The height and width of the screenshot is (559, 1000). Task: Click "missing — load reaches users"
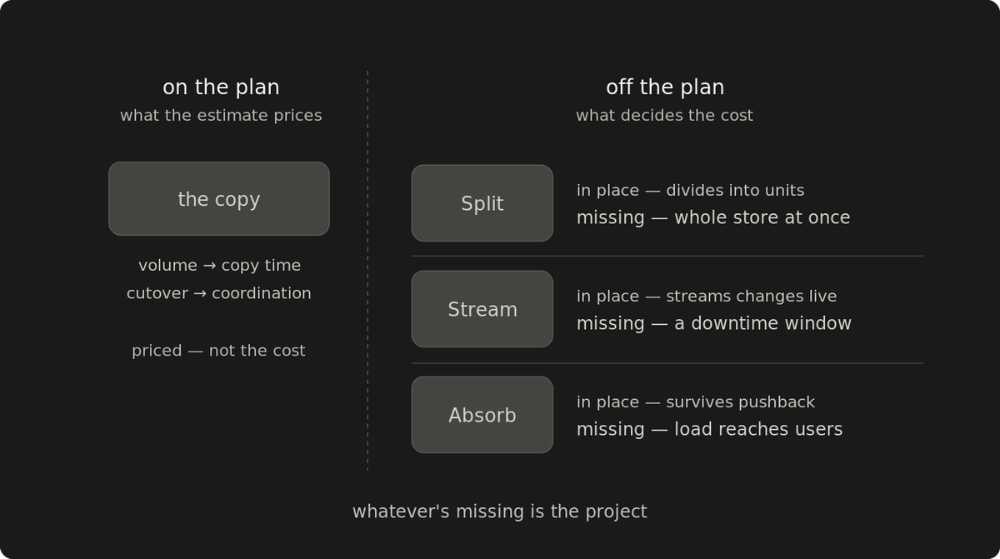tap(709, 429)
